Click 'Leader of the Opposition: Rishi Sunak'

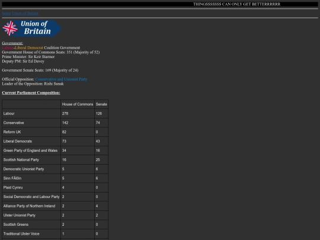pyautogui.click(x=33, y=84)
